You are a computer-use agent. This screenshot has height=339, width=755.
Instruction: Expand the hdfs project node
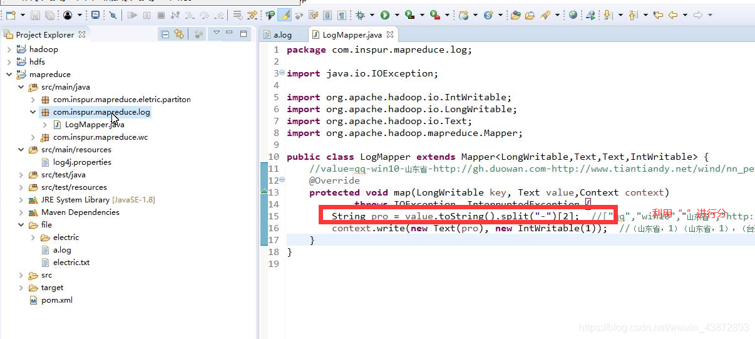click(x=9, y=62)
